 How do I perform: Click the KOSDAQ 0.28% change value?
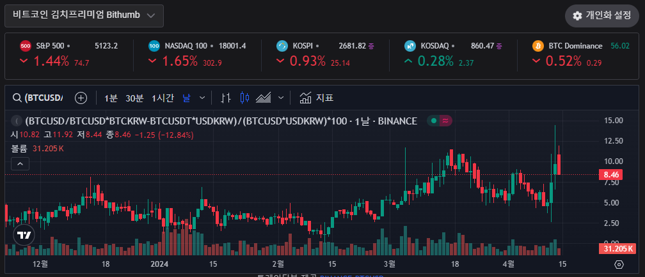(x=436, y=61)
